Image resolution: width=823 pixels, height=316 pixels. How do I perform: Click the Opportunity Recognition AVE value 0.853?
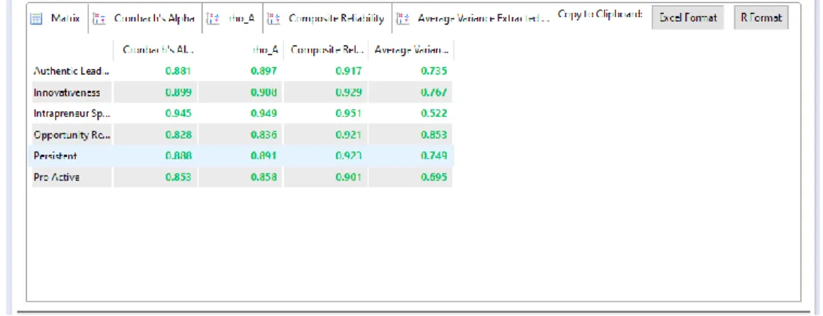(433, 135)
